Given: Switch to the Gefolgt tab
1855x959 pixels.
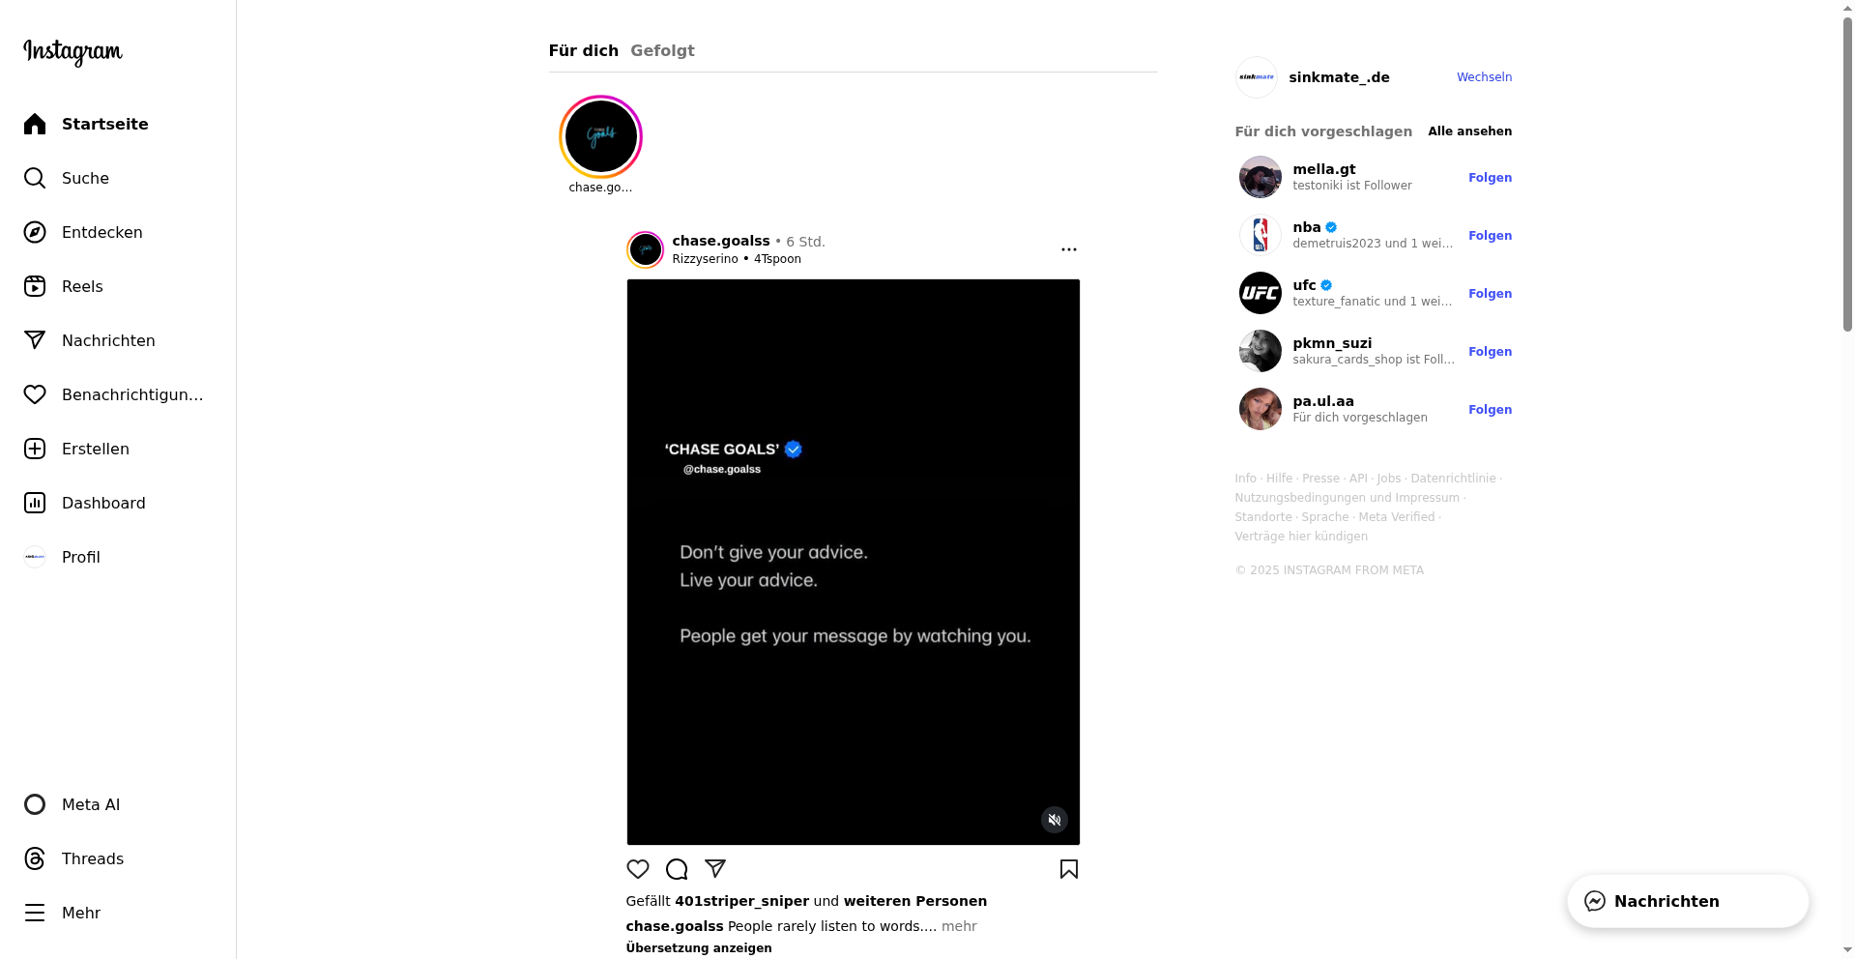Looking at the screenshot, I should click(x=662, y=50).
